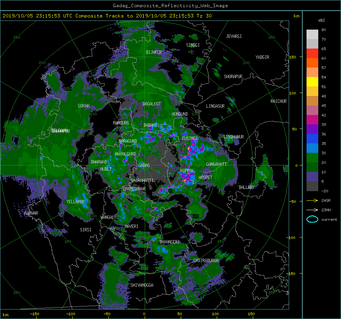The width and height of the screenshot is (341, 319).
Task: Click the '24SR' legend label
Action: [326, 200]
